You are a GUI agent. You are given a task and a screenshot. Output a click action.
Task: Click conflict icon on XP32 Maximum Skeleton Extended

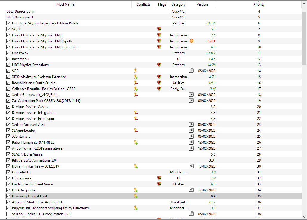[x=135, y=77]
